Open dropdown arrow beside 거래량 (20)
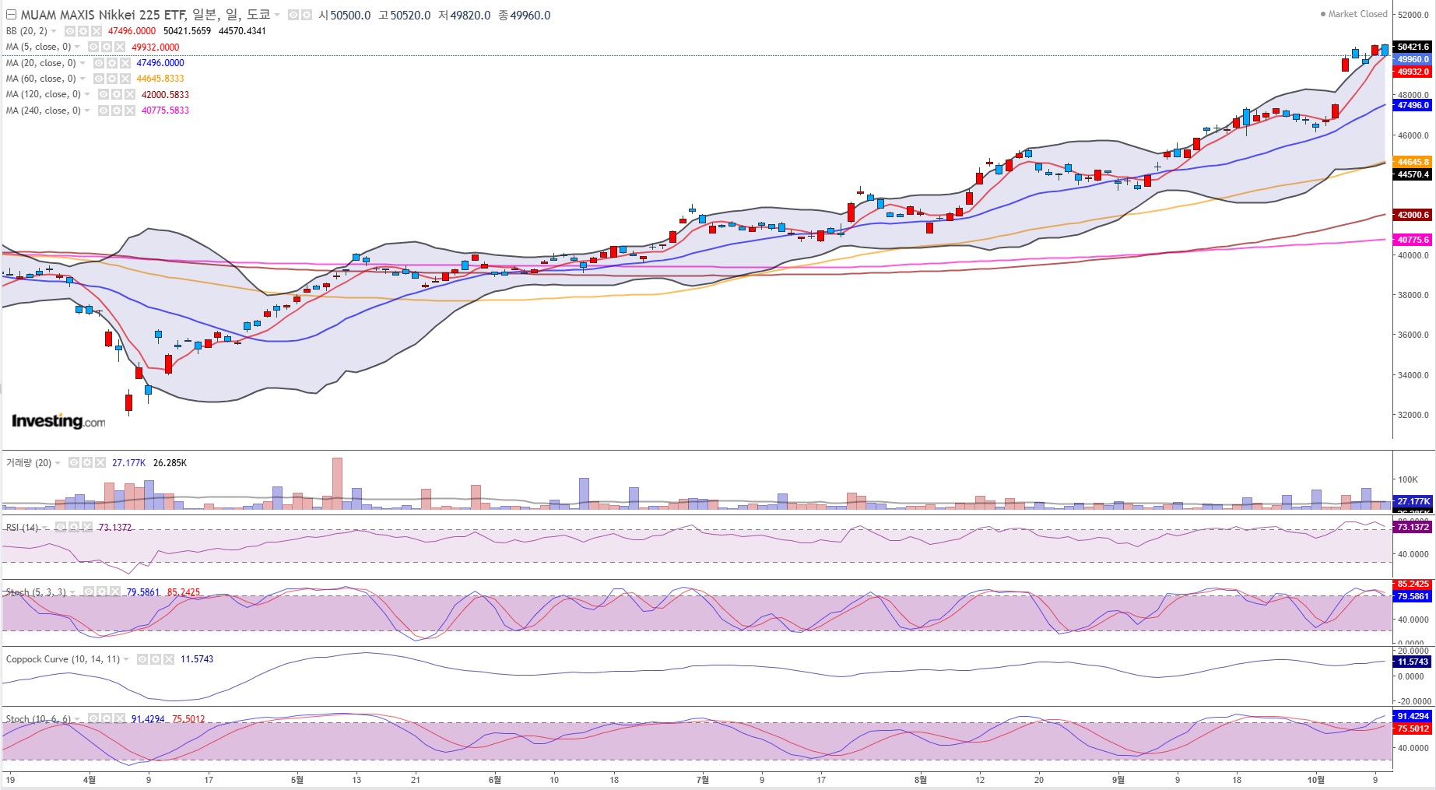Viewport: 1436px width, 790px height. click(x=58, y=463)
